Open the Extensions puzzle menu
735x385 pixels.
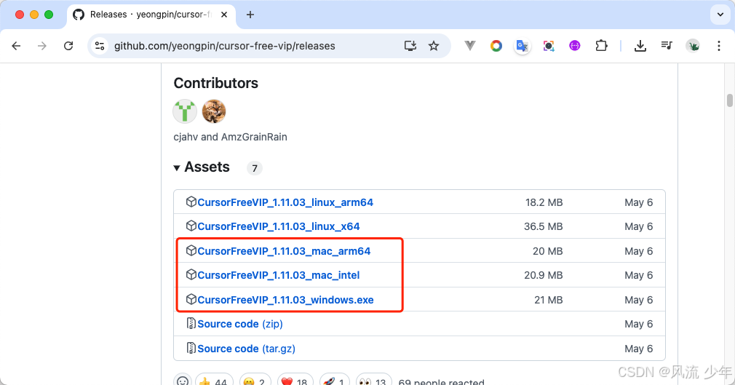[601, 46]
